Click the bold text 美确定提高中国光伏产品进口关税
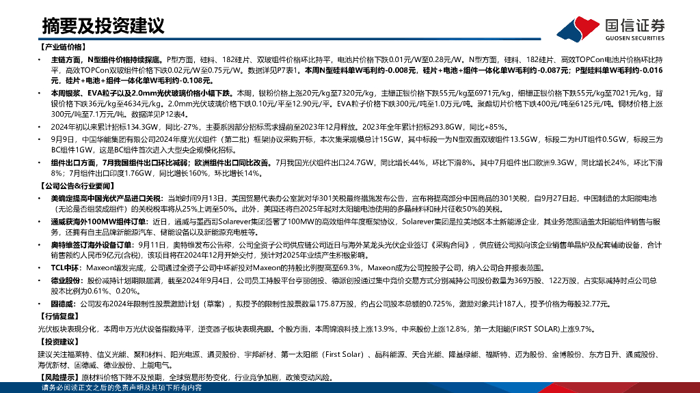The width and height of the screenshot is (700, 393). (x=106, y=199)
